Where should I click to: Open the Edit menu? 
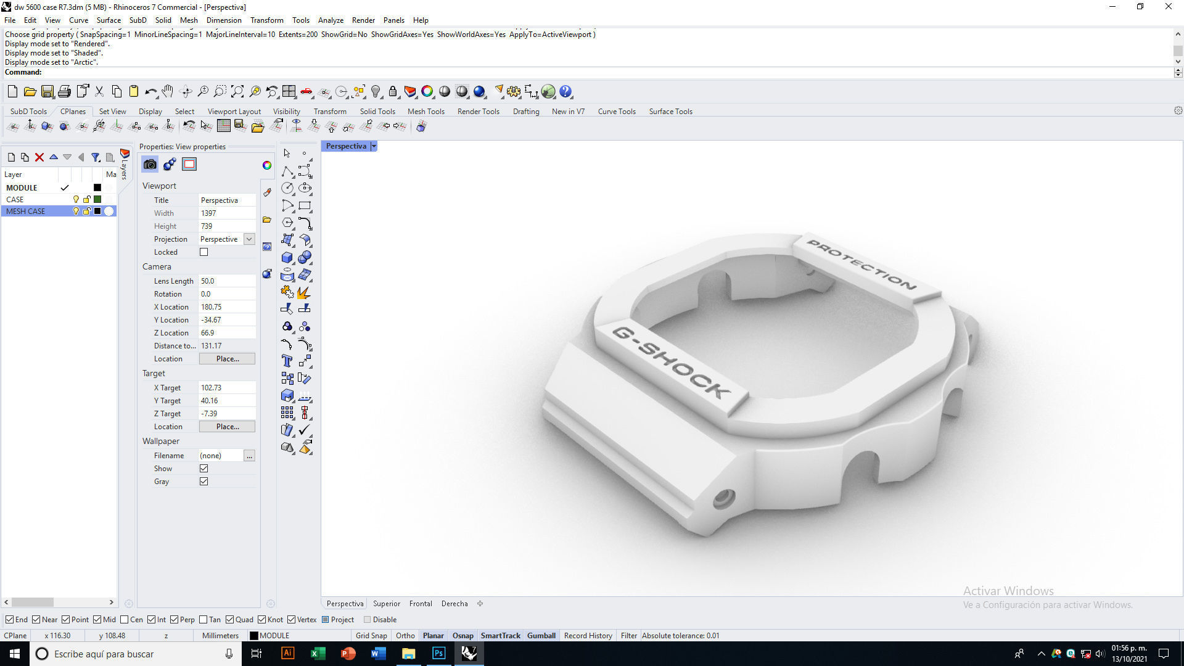30,20
